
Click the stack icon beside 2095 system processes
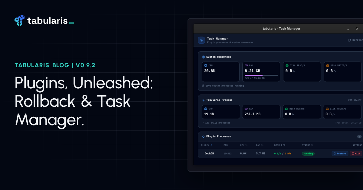click(x=203, y=86)
